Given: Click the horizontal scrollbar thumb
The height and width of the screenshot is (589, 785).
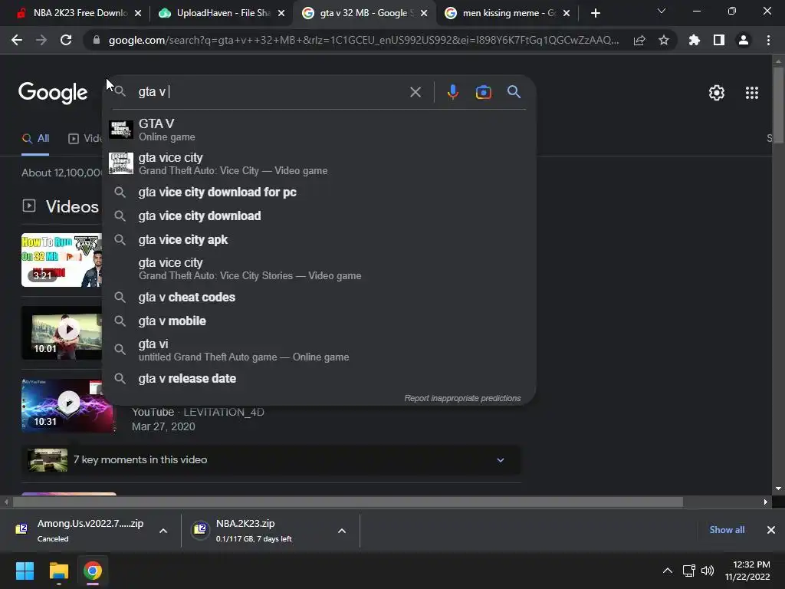Looking at the screenshot, I should (x=348, y=502).
